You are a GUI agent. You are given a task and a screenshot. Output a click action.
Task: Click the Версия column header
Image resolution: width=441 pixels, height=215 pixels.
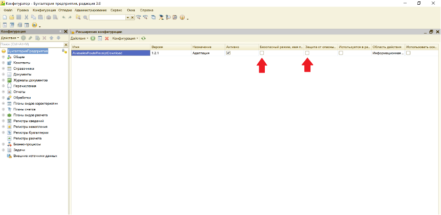click(x=171, y=47)
